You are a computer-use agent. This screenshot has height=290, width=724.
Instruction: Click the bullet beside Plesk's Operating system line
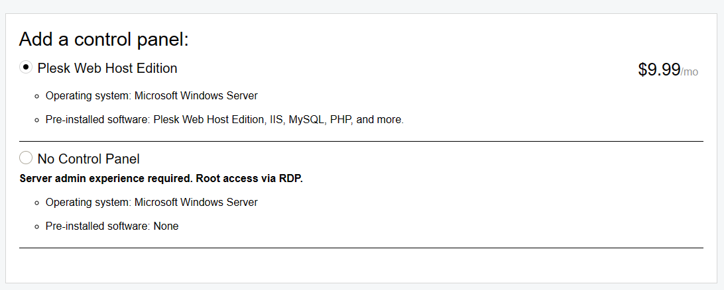click(37, 96)
